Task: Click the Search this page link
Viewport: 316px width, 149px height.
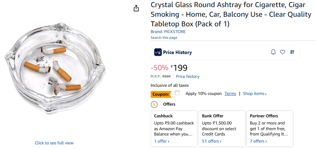Action: pos(164,37)
